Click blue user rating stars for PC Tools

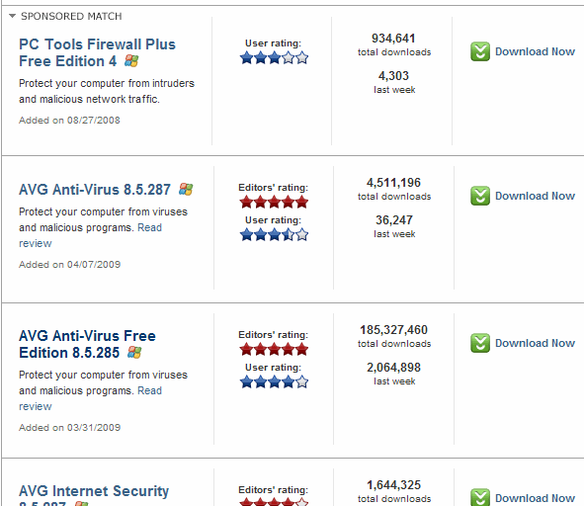pyautogui.click(x=274, y=58)
